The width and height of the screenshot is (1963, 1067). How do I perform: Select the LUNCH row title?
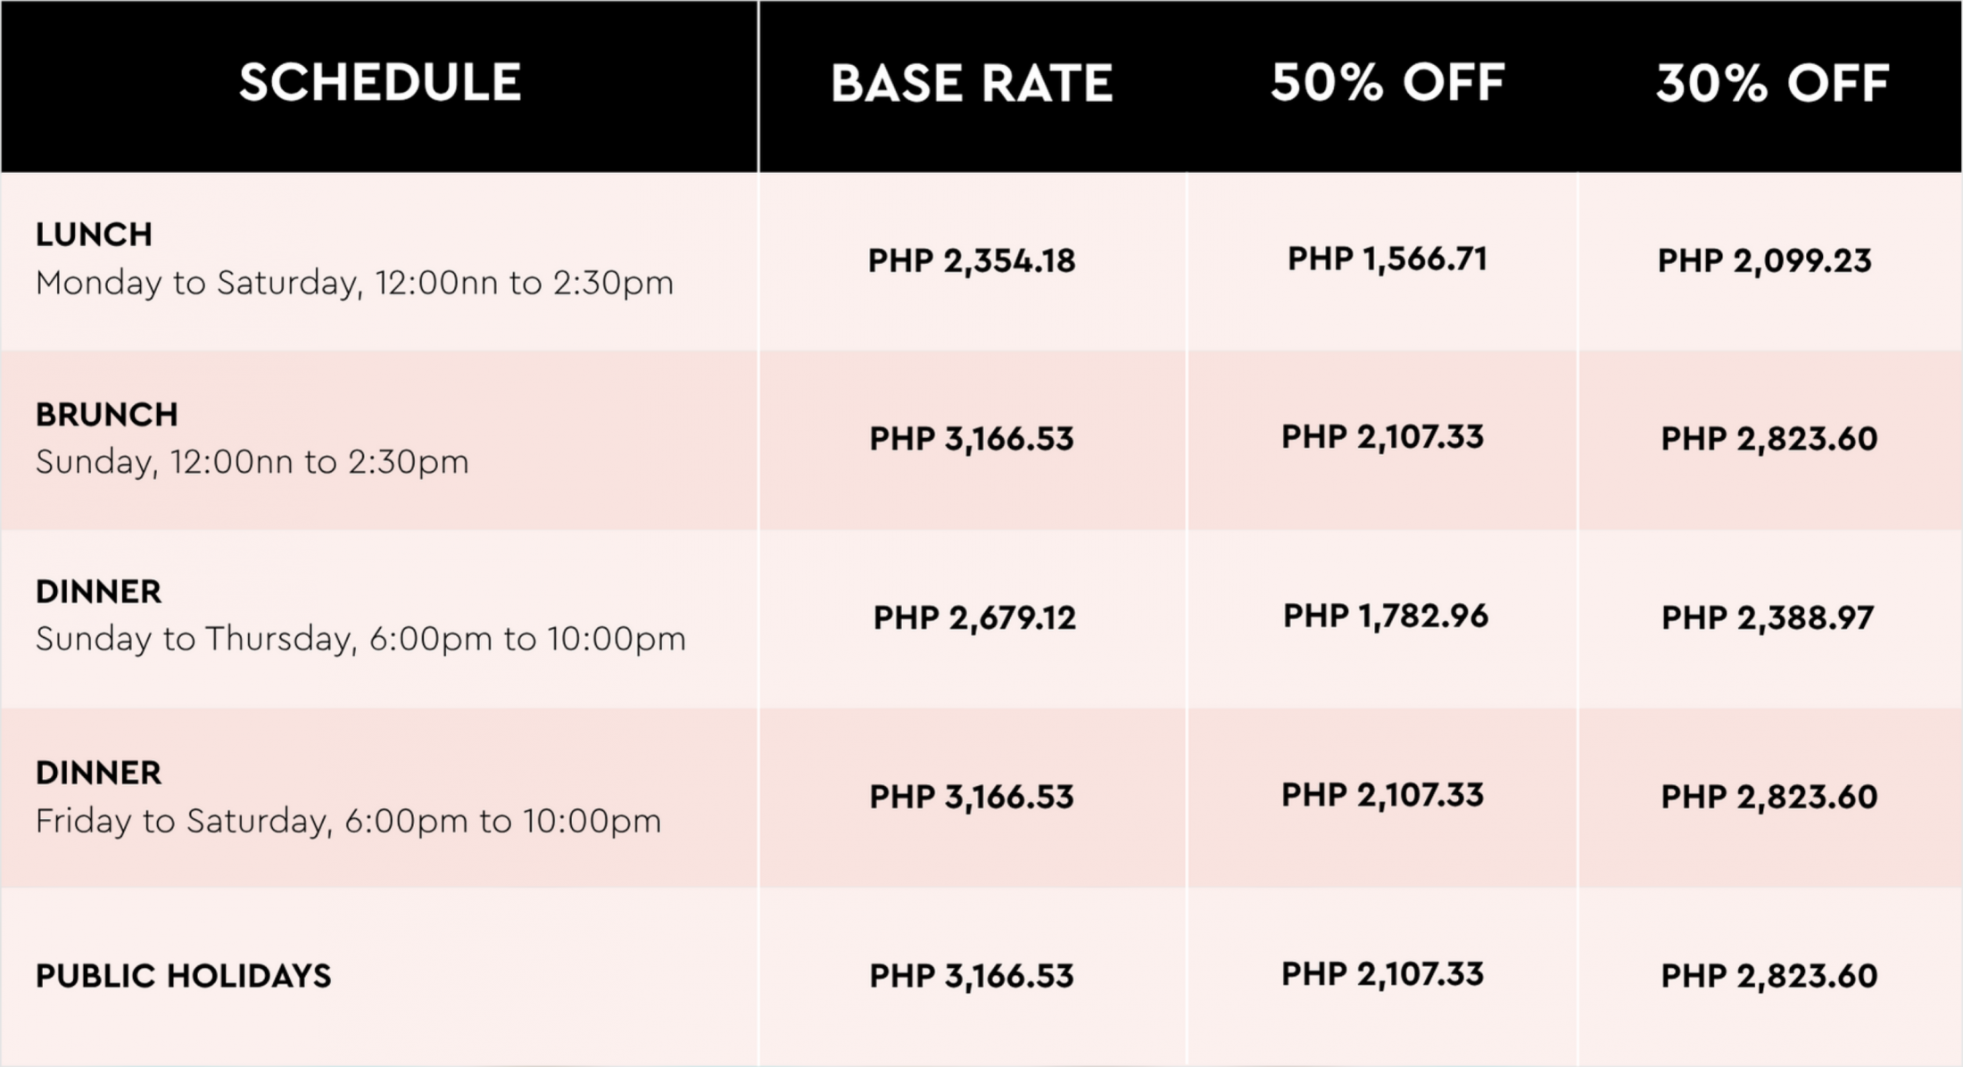pos(94,235)
